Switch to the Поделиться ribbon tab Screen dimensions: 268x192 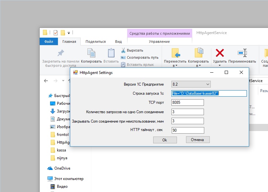[x=95, y=42]
